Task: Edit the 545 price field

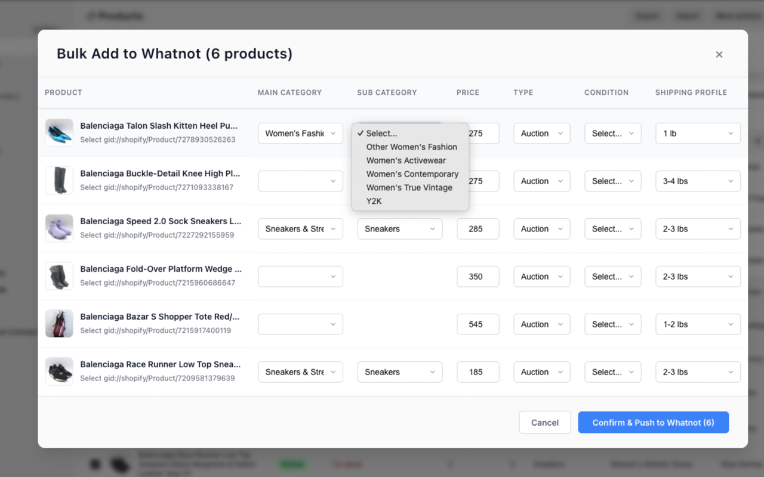Action: pyautogui.click(x=478, y=324)
